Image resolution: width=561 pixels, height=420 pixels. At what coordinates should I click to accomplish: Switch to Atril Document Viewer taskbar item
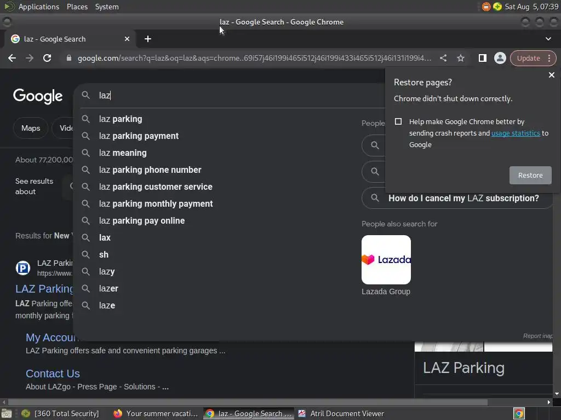tap(342, 413)
